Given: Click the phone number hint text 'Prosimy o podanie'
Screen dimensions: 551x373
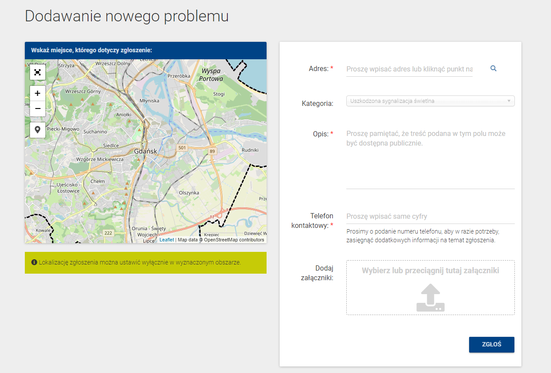Looking at the screenshot, I should coord(423,236).
